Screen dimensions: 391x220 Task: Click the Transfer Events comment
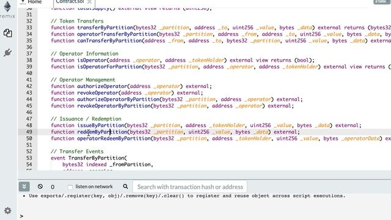[x=77, y=152]
